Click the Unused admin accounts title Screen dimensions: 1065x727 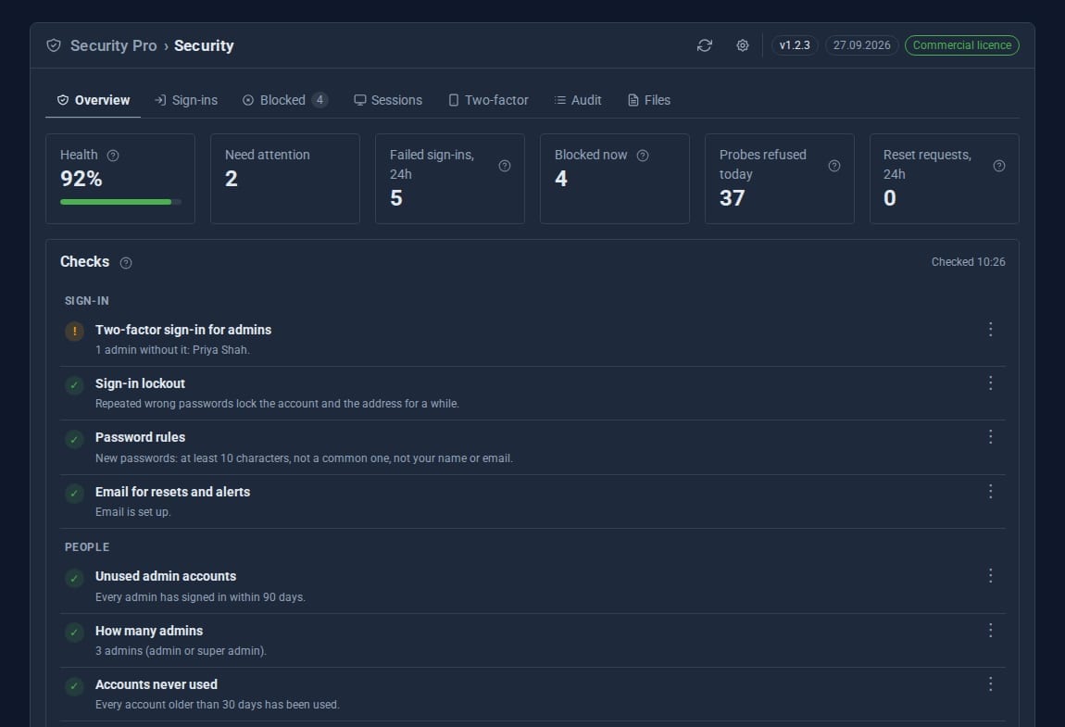tap(166, 576)
